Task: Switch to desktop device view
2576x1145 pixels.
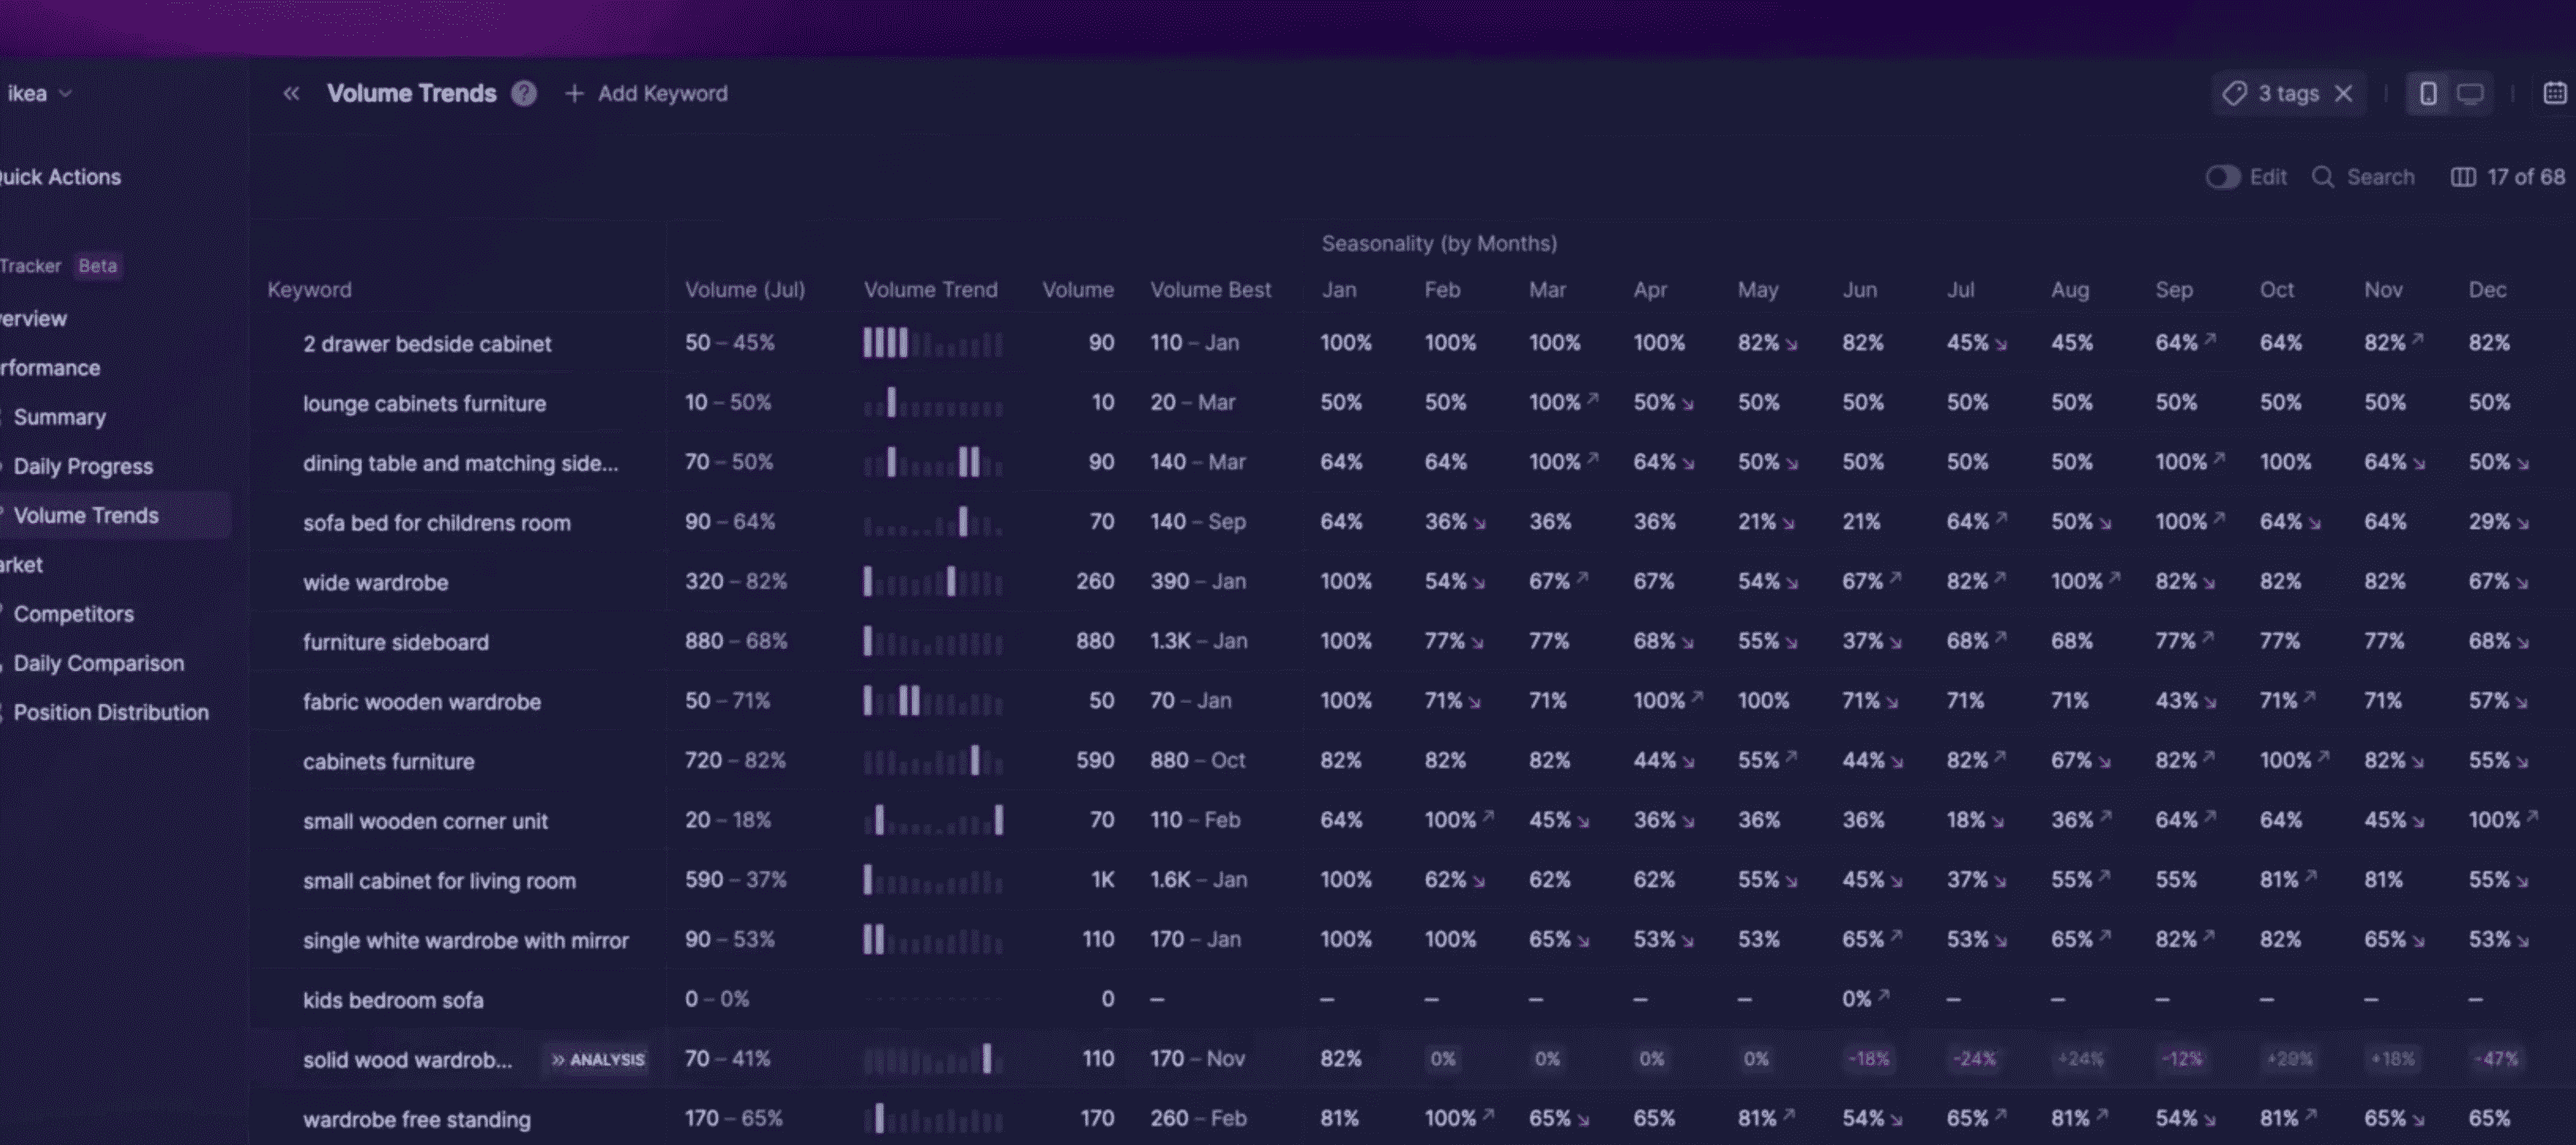Action: [x=2470, y=94]
